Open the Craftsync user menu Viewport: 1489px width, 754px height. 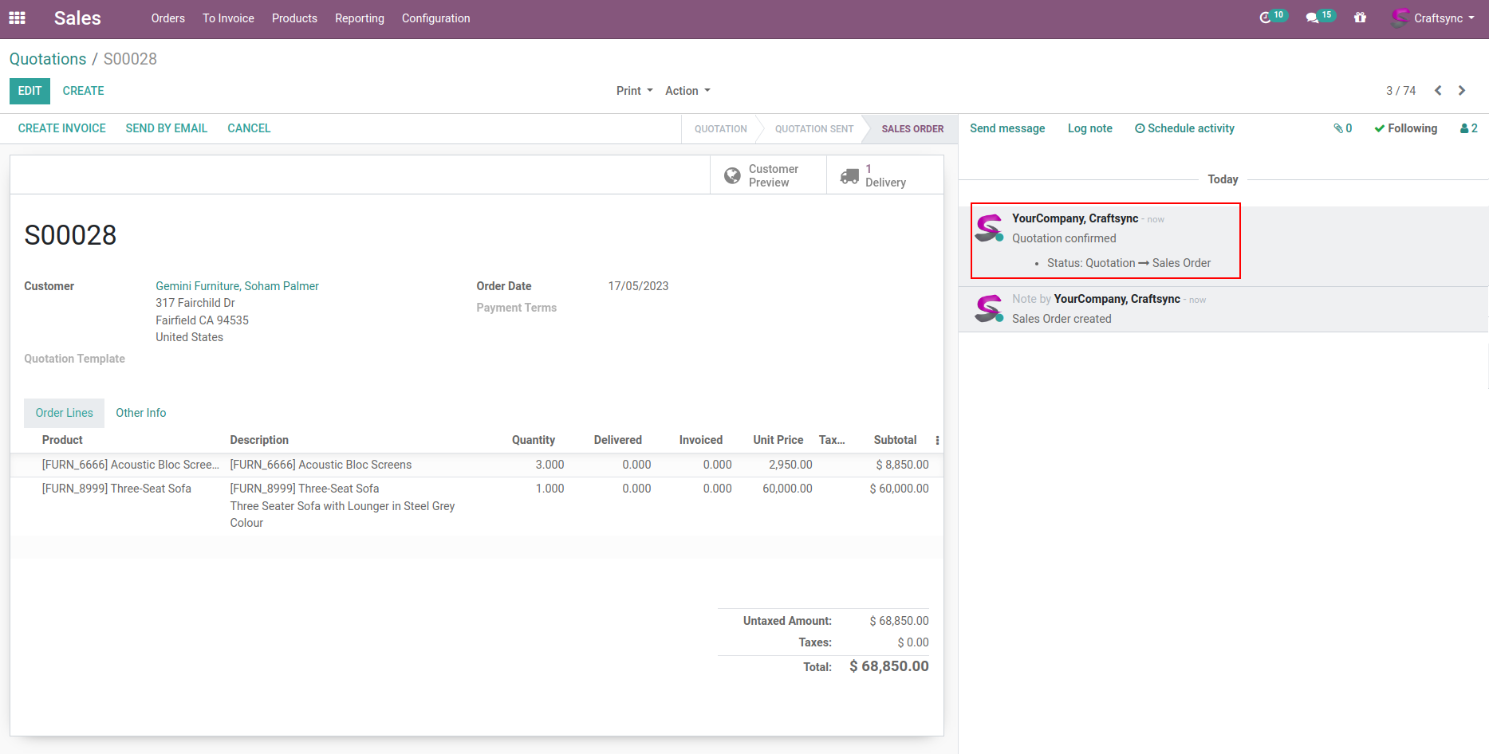(x=1434, y=18)
